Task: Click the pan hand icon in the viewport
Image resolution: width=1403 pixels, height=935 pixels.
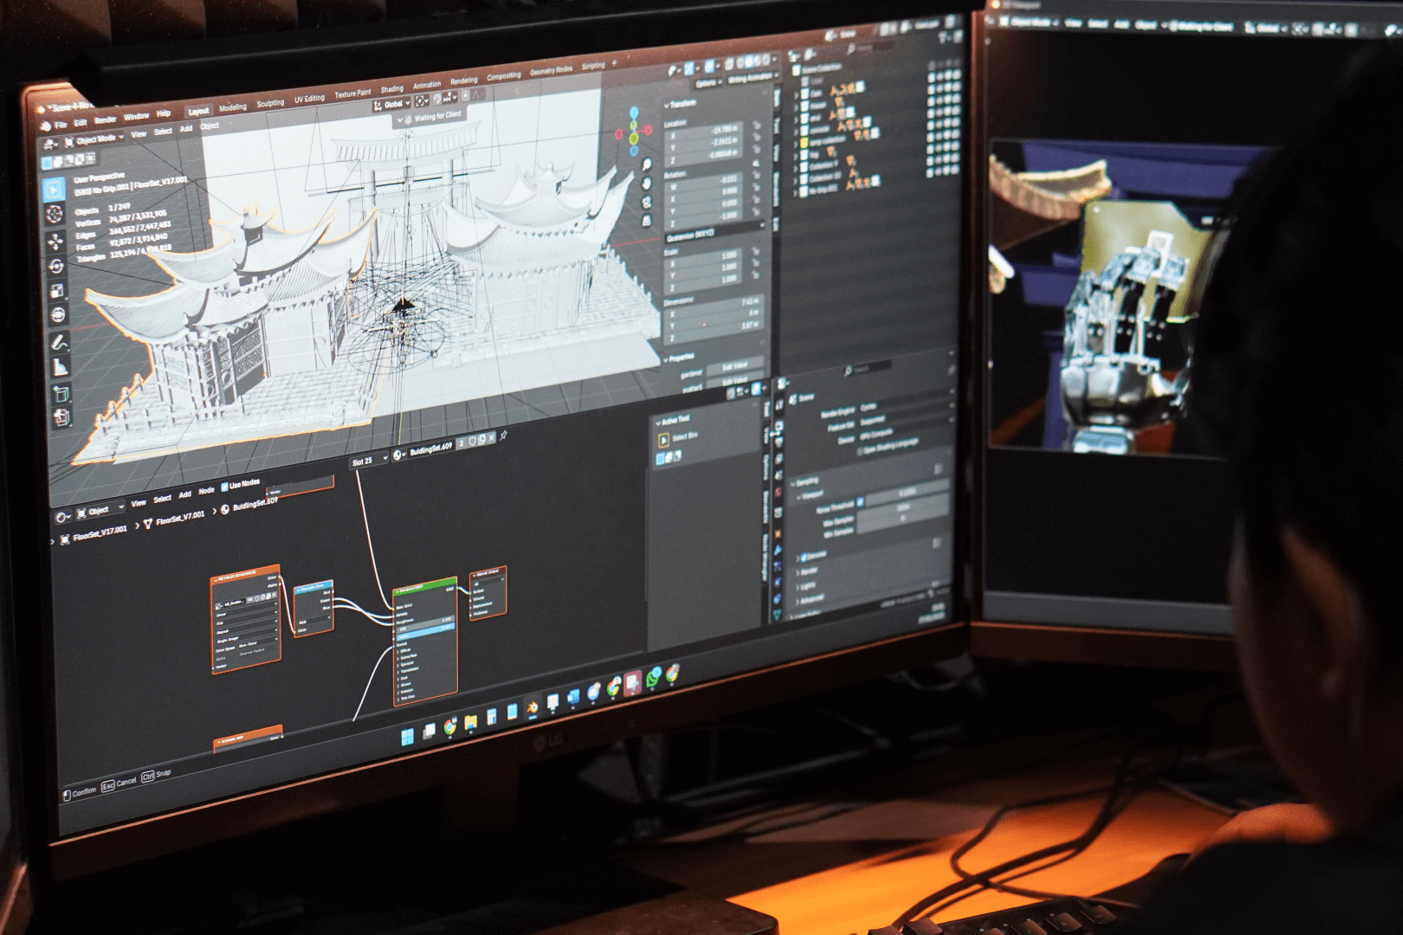Action: (646, 183)
